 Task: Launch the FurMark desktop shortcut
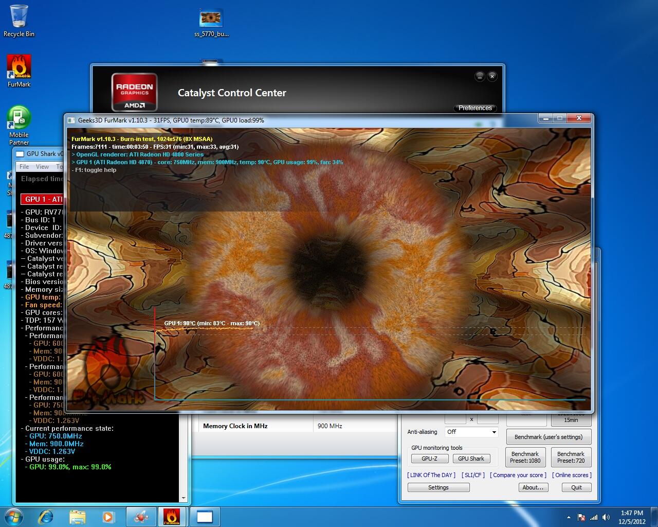[19, 71]
